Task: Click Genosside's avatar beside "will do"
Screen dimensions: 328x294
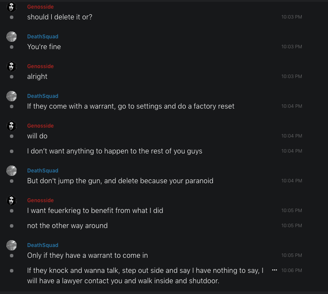Action: tap(12, 126)
